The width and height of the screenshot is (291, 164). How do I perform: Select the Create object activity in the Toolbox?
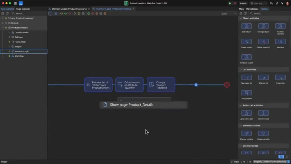pyautogui.click(x=246, y=42)
